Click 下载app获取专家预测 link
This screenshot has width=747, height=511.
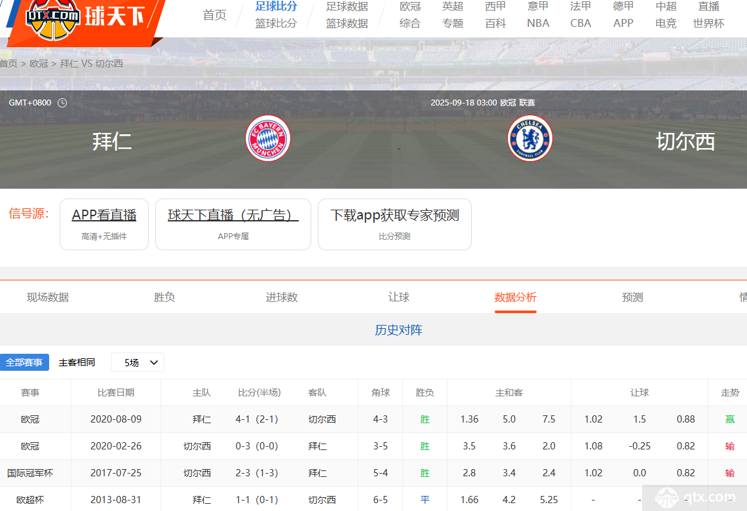point(394,224)
